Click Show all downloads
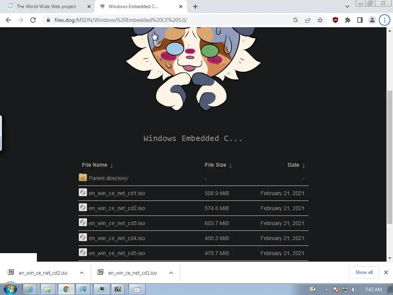 coord(364,272)
